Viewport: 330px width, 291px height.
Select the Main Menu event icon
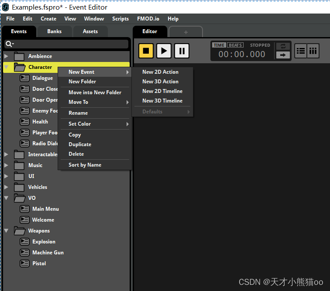coord(24,209)
